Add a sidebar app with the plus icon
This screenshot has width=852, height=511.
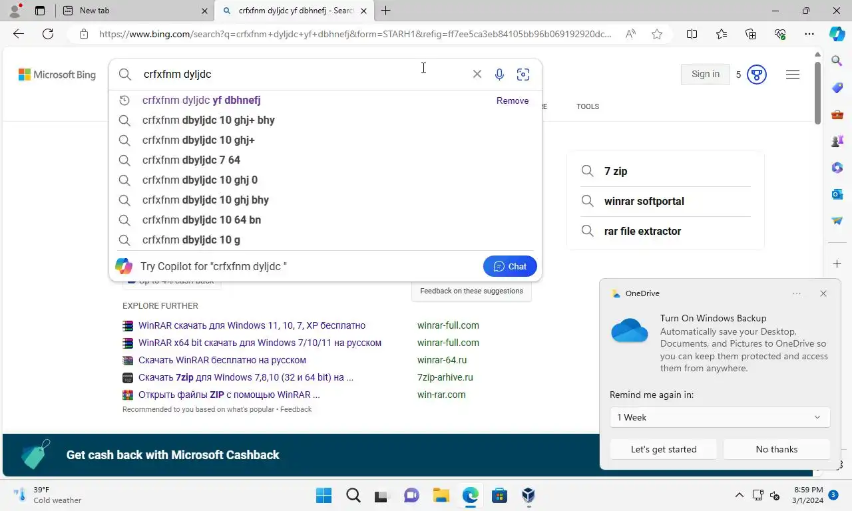point(837,264)
